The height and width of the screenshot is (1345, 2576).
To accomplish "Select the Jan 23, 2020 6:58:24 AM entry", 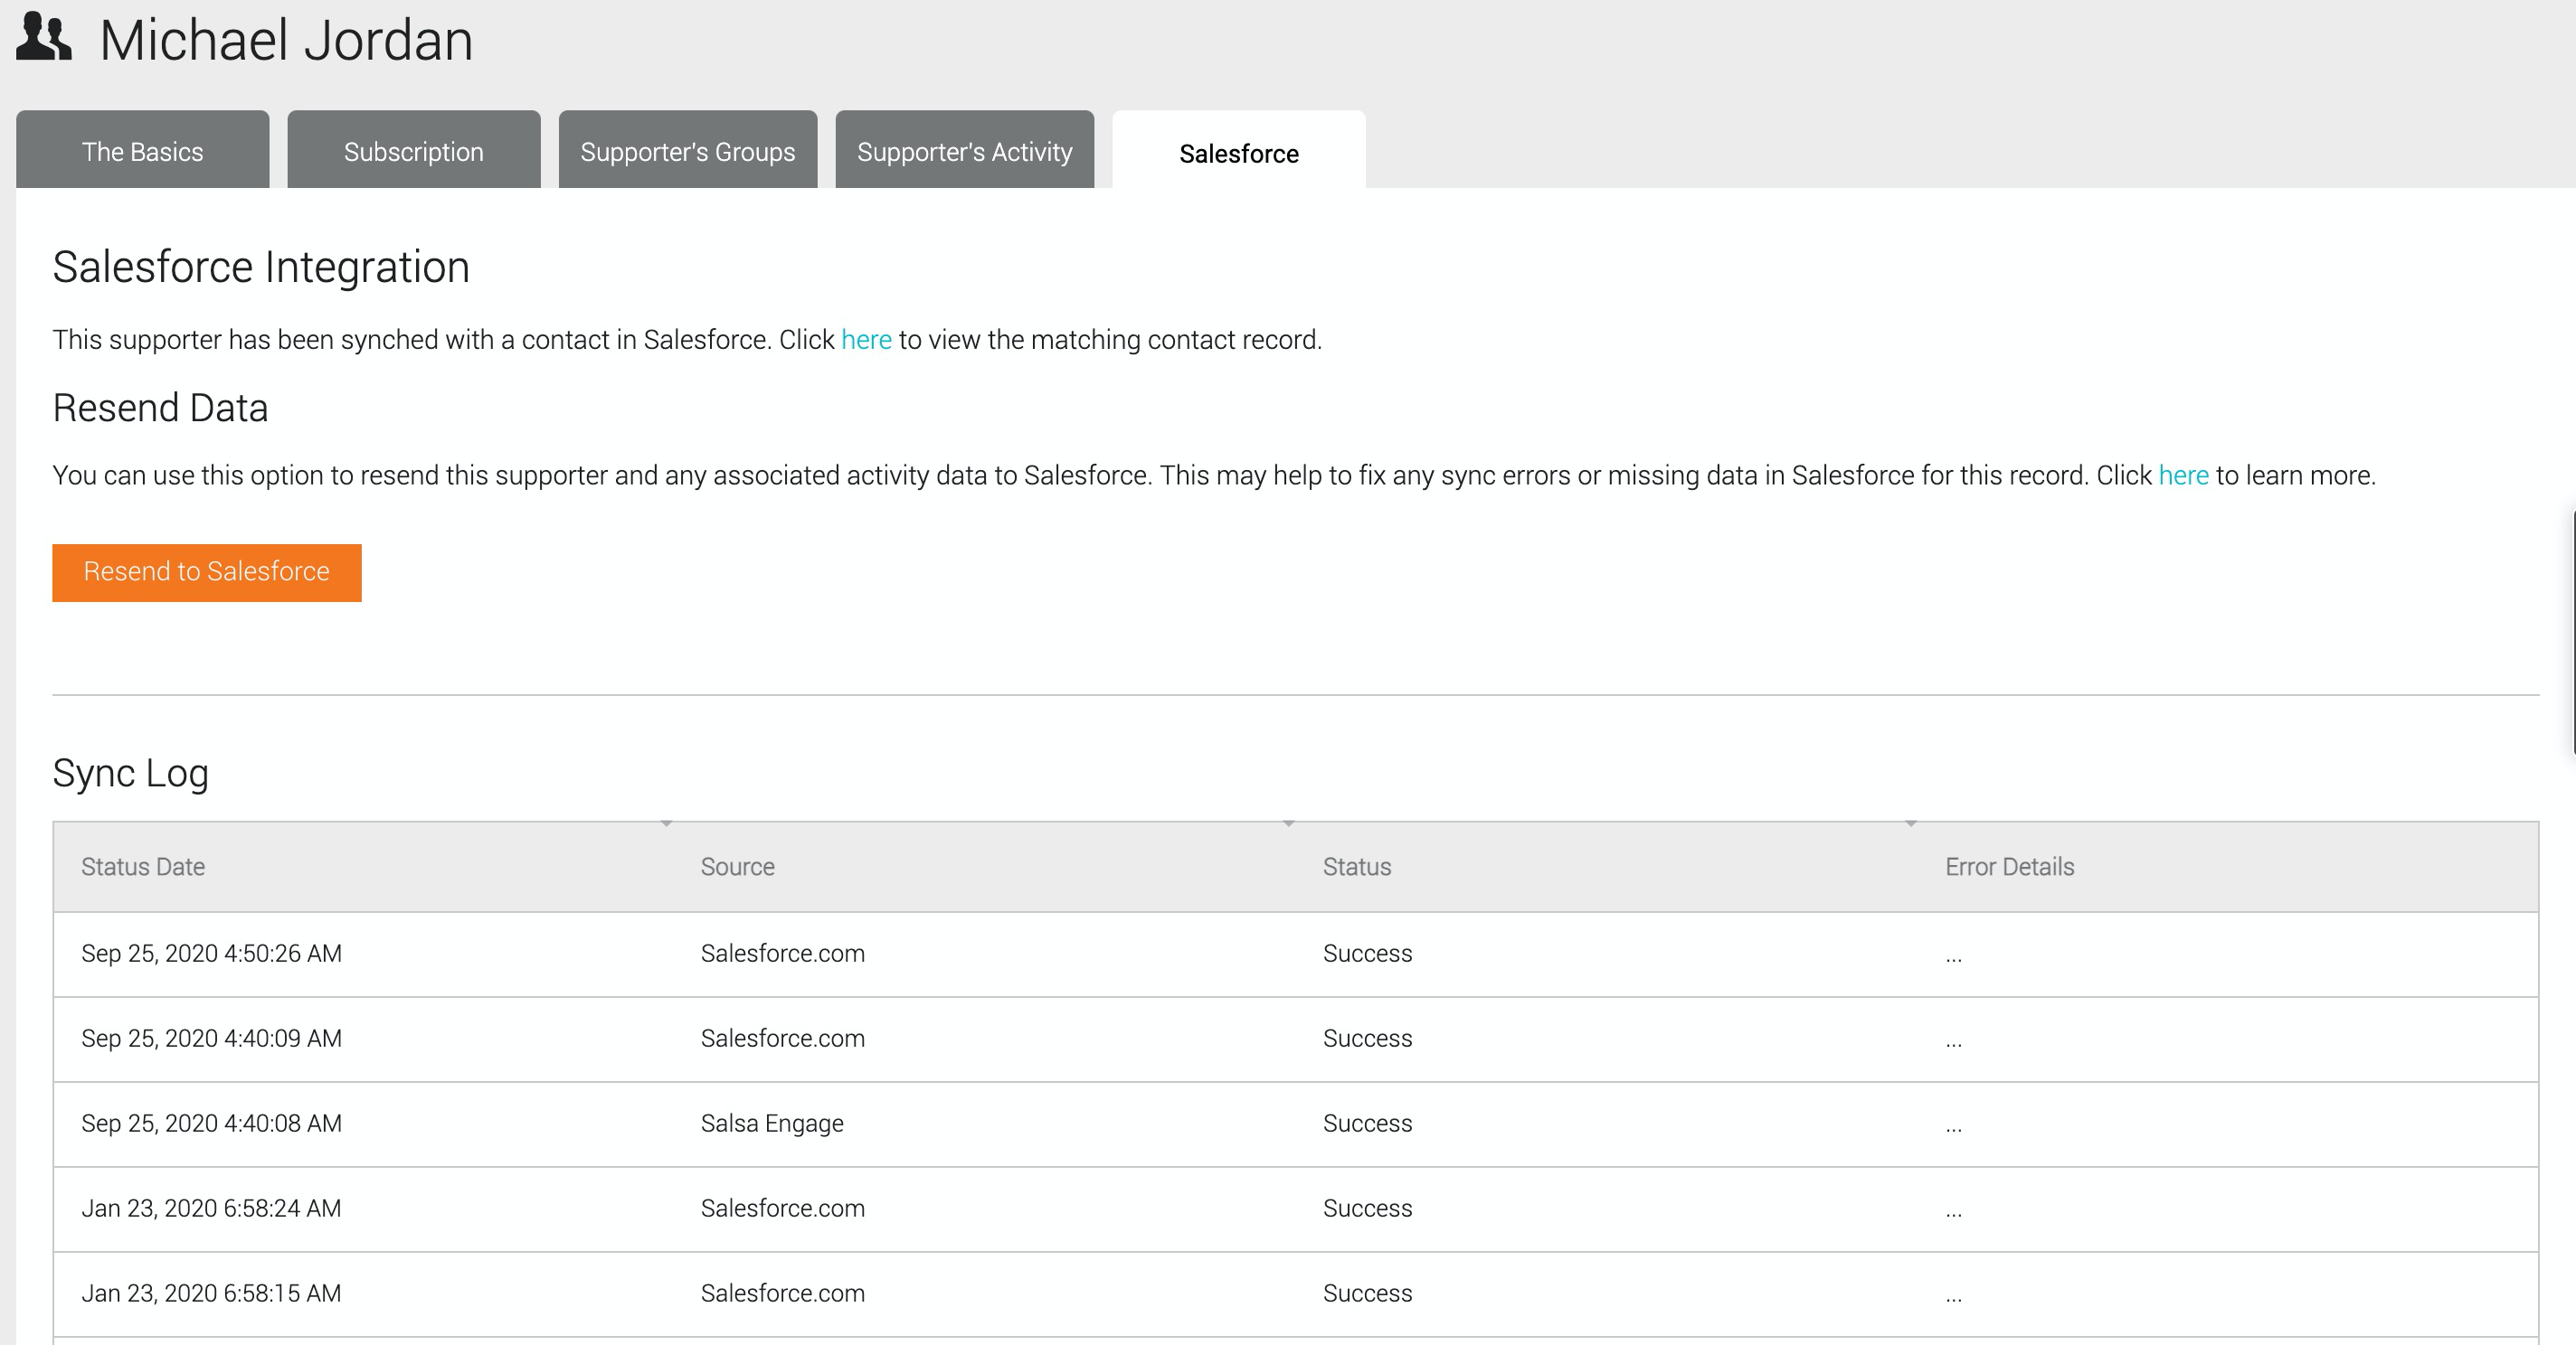I will 1296,1209.
